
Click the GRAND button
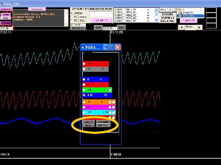tap(103, 122)
